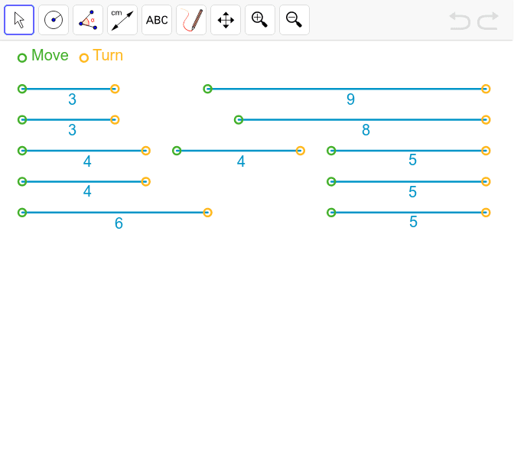The image size is (514, 459).
Task: Click orange turn point of segment 9
Action: point(486,89)
